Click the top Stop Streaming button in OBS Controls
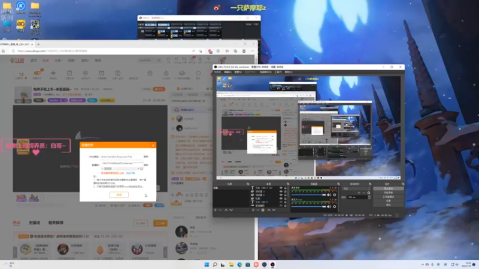 [388, 188]
